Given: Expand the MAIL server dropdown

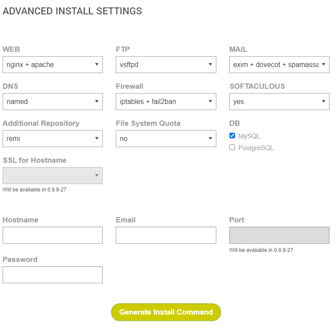Looking at the screenshot, I should (279, 65).
